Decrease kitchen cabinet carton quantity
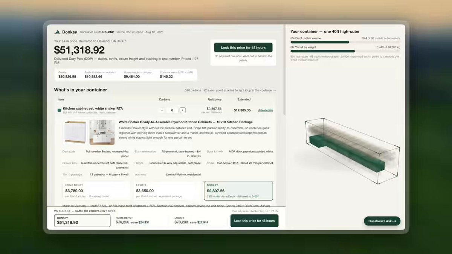The image size is (452, 254). tap(162, 110)
